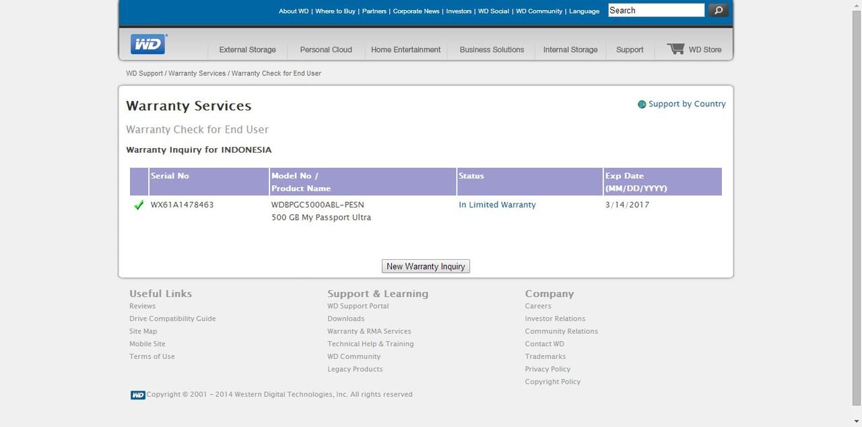Click Warranty Services breadcrumb
The height and width of the screenshot is (427, 862).
197,73
